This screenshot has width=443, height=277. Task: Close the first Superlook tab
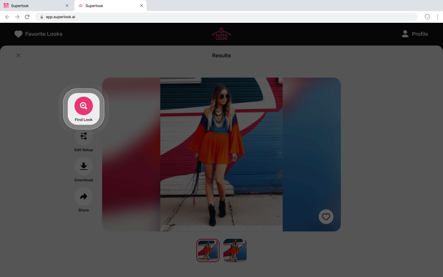pos(67,6)
